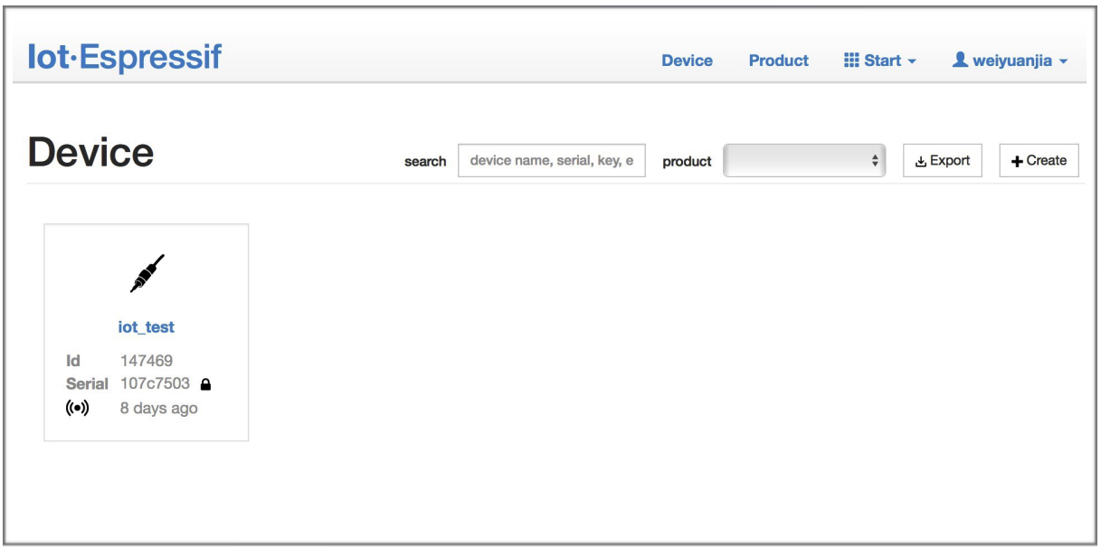Click the '8 days ago' last-active text
Image resolution: width=1101 pixels, height=548 pixels.
158,408
